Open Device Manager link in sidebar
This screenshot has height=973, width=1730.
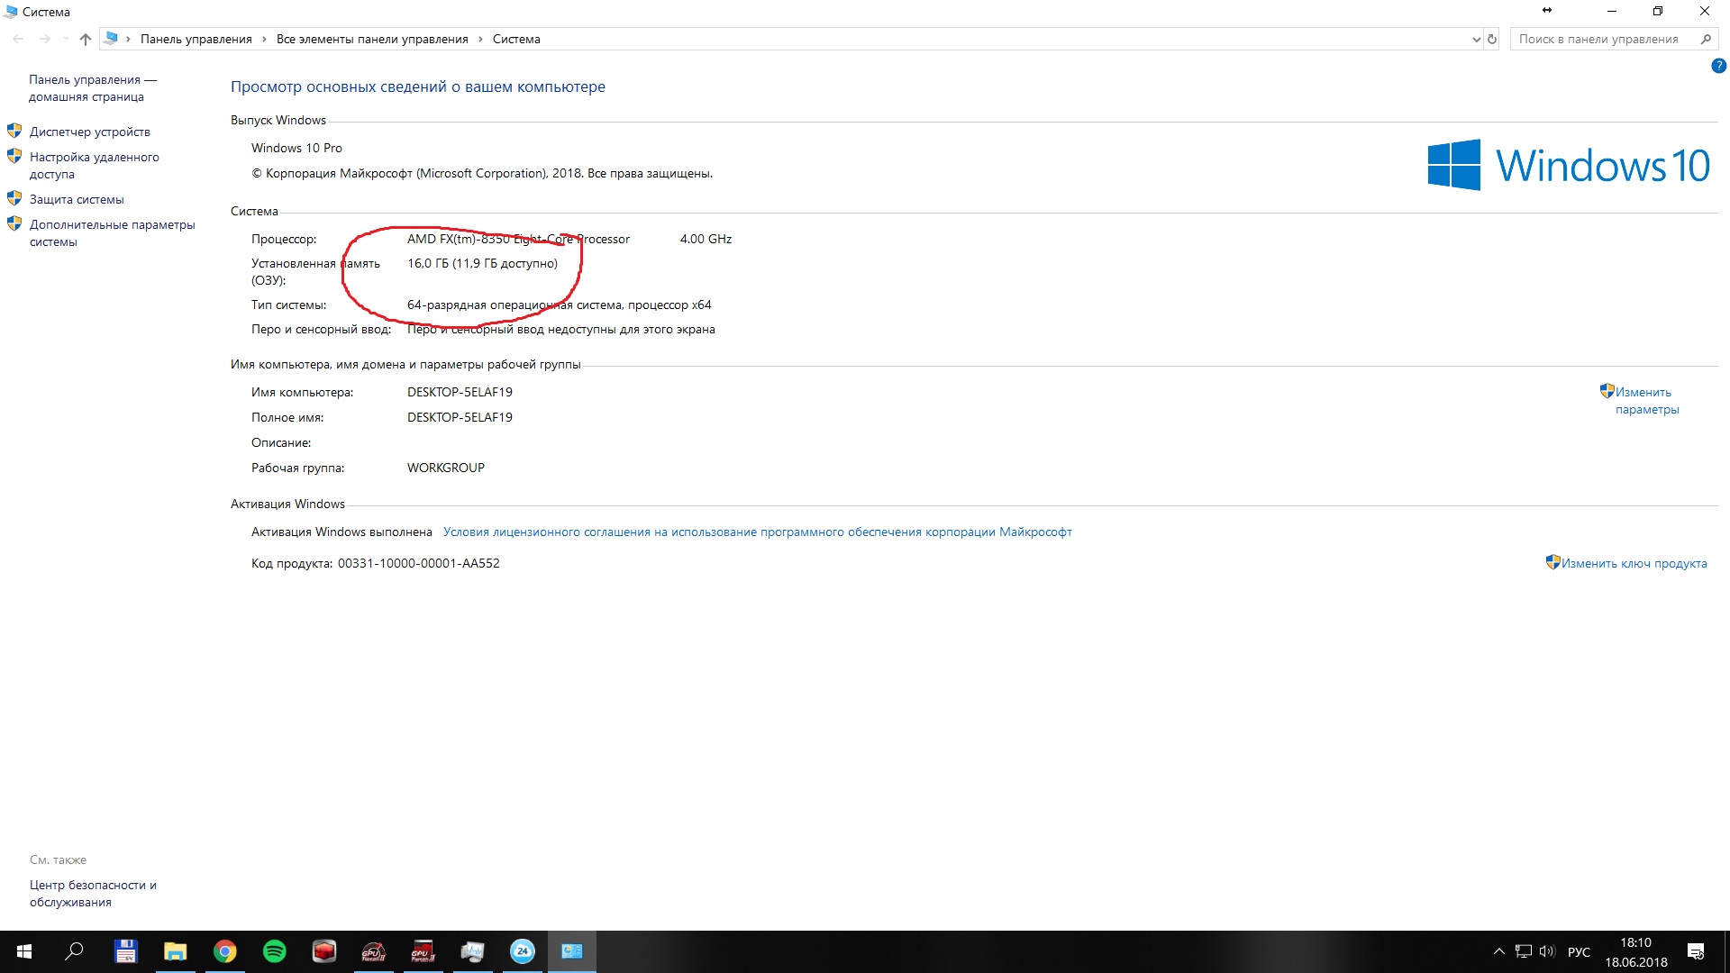pyautogui.click(x=89, y=132)
